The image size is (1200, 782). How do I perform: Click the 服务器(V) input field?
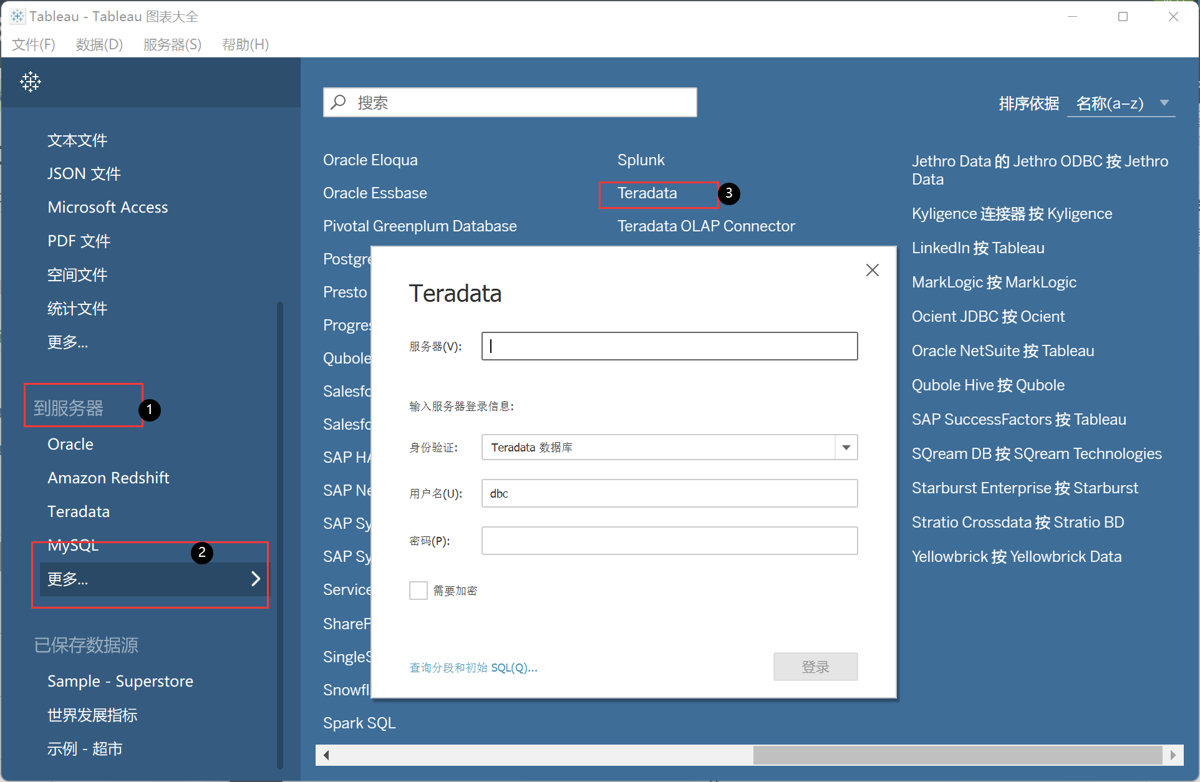[x=669, y=346]
